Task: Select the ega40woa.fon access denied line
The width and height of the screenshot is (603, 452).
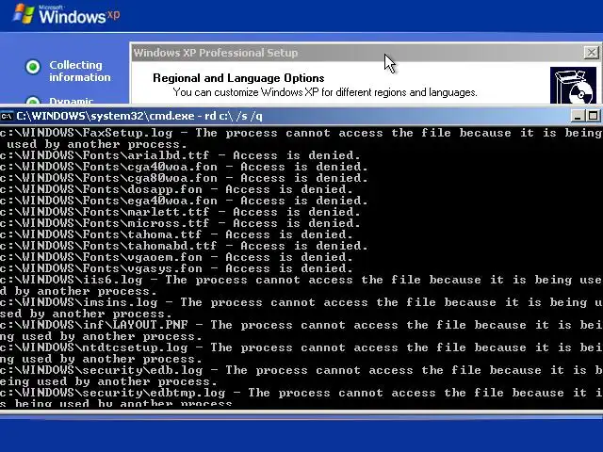Action: pyautogui.click(x=184, y=201)
